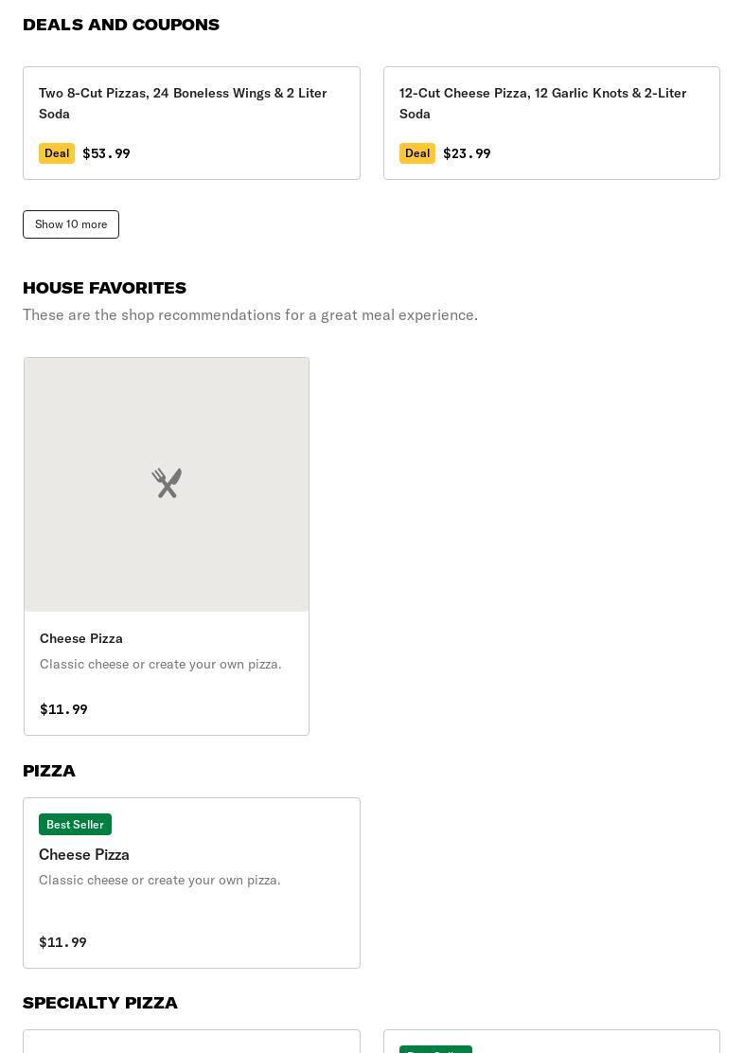Image resolution: width=743 pixels, height=1053 pixels.
Task: Click Cheese Pizza title in House Favorites card
Action: click(x=81, y=638)
